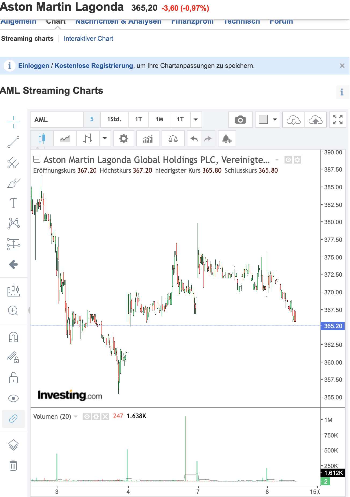Open chart settings gear in toolbar
Screen dimensions: 350x497
[x=124, y=139]
